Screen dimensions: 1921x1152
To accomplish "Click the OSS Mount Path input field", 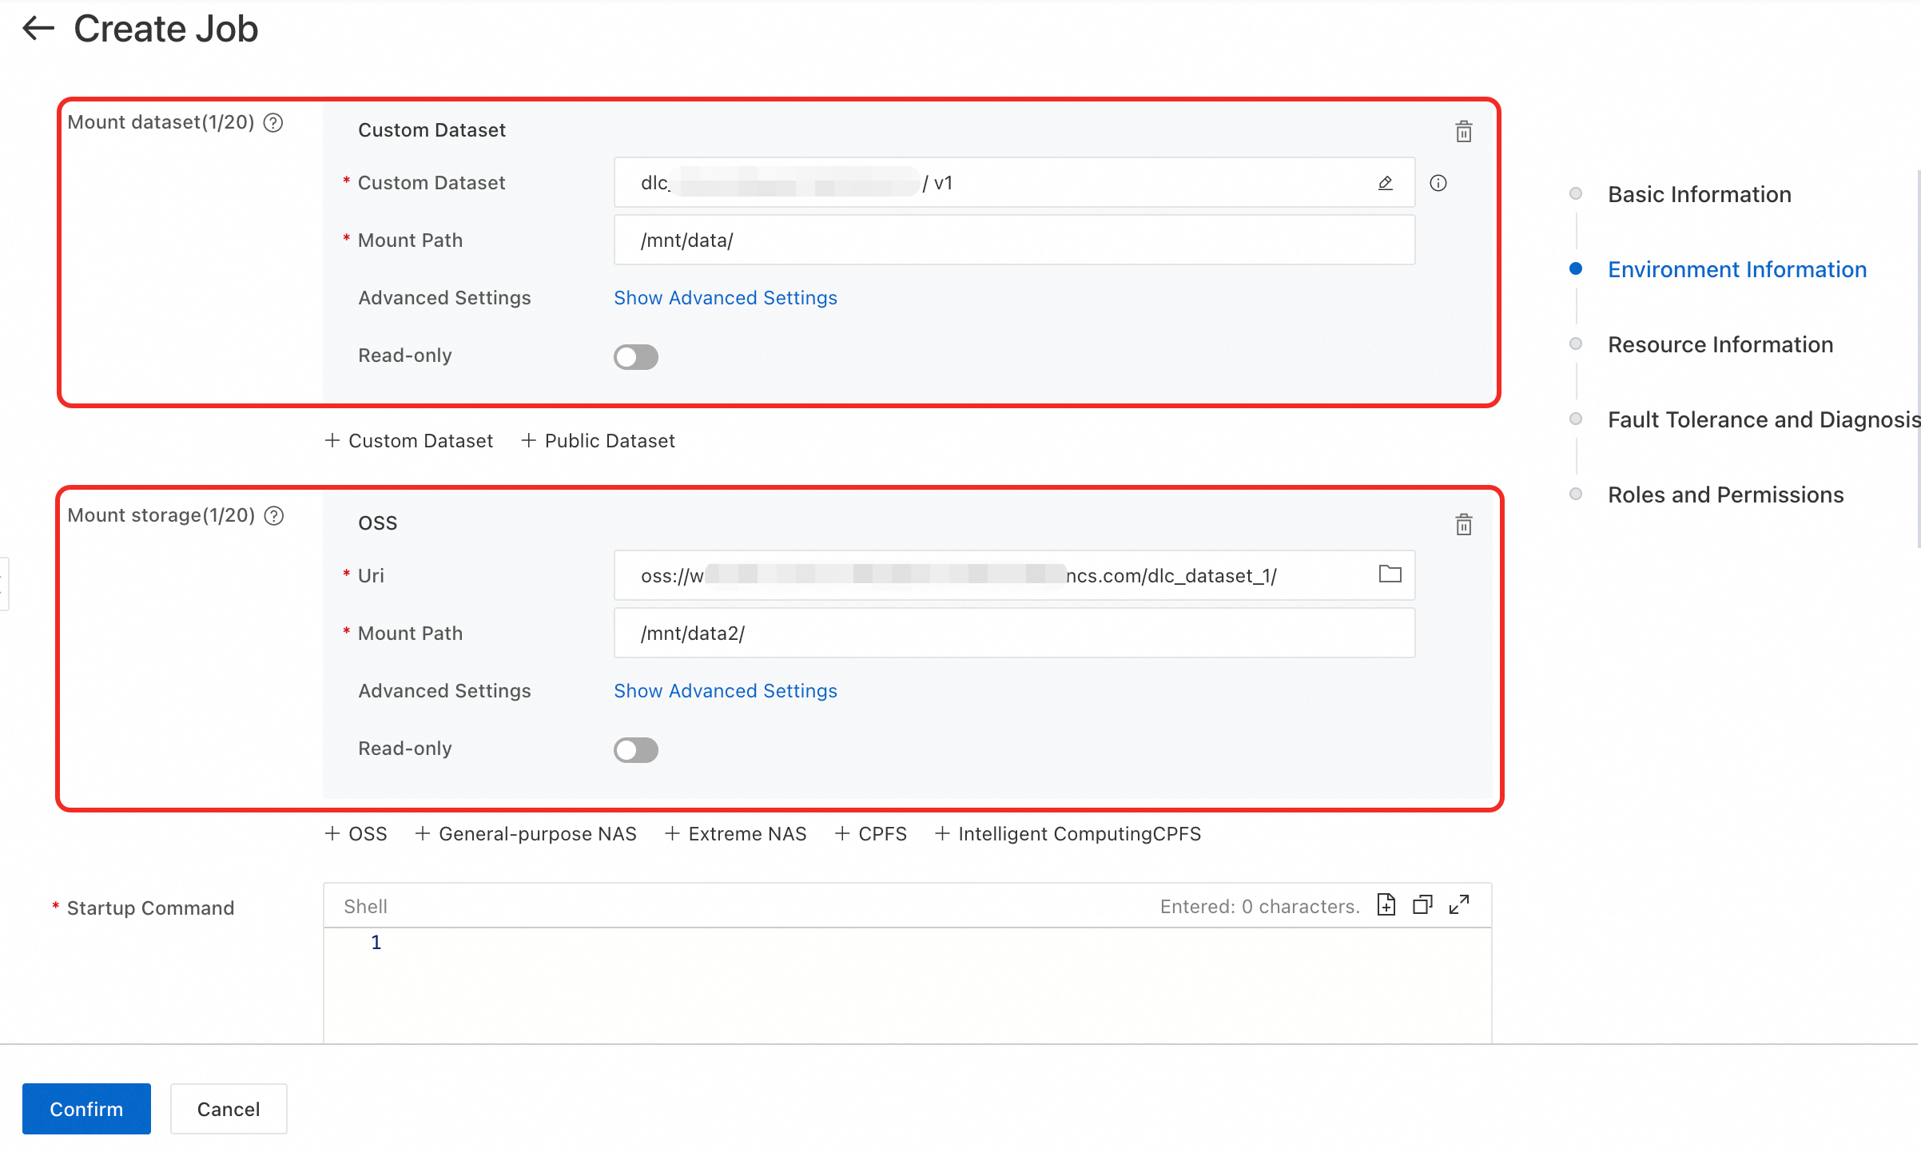I will pos(1013,634).
